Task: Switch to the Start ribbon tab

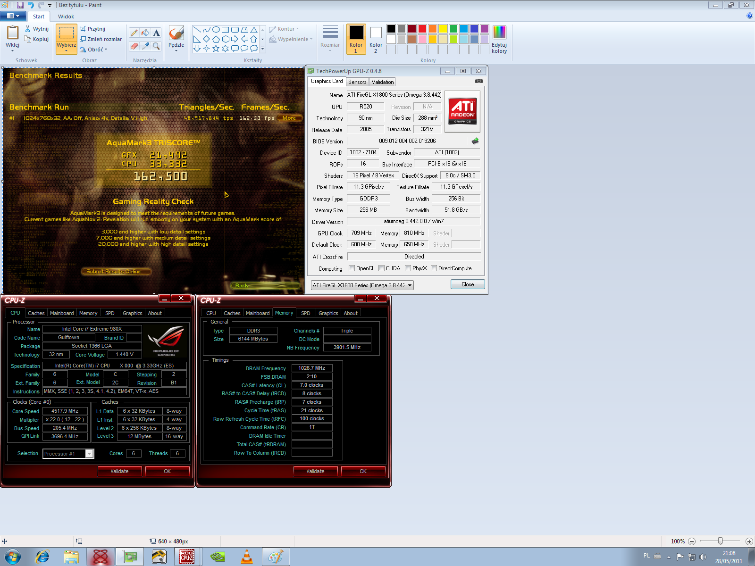Action: [39, 17]
